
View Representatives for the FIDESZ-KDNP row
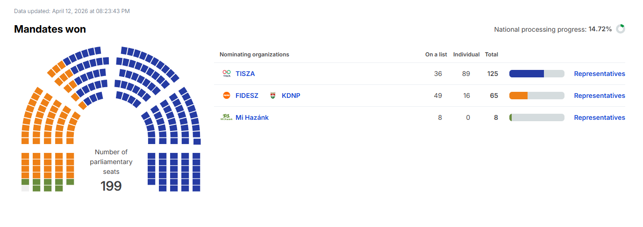pyautogui.click(x=600, y=96)
